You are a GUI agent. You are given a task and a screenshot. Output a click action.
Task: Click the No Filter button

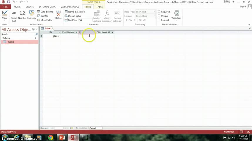pyautogui.click(x=81, y=128)
